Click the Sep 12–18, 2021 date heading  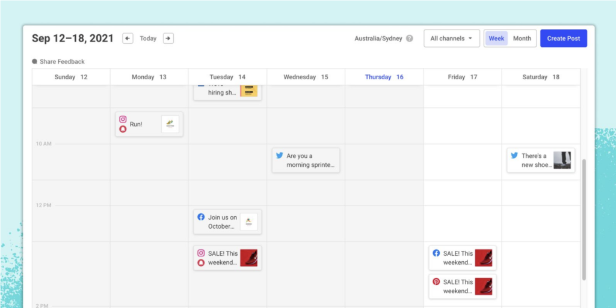[x=73, y=38]
